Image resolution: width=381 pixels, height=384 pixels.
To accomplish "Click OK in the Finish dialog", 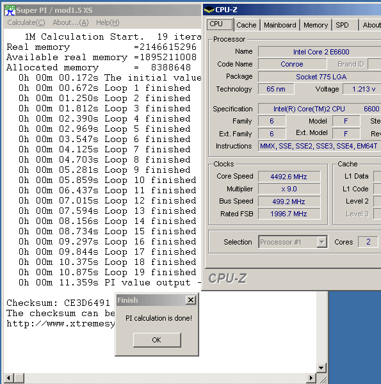I will [x=157, y=340].
